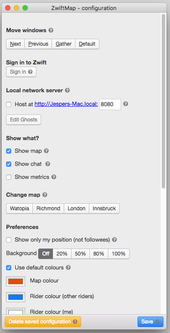Click Gather windows button
The image size is (170, 333).
pos(63,44)
